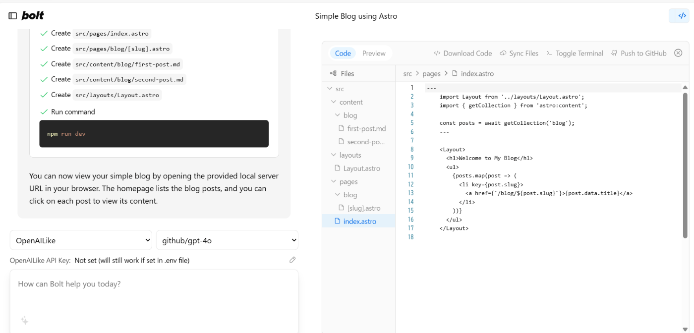The width and height of the screenshot is (694, 333).
Task: Close the workbench panel with X icon
Action: click(x=678, y=53)
